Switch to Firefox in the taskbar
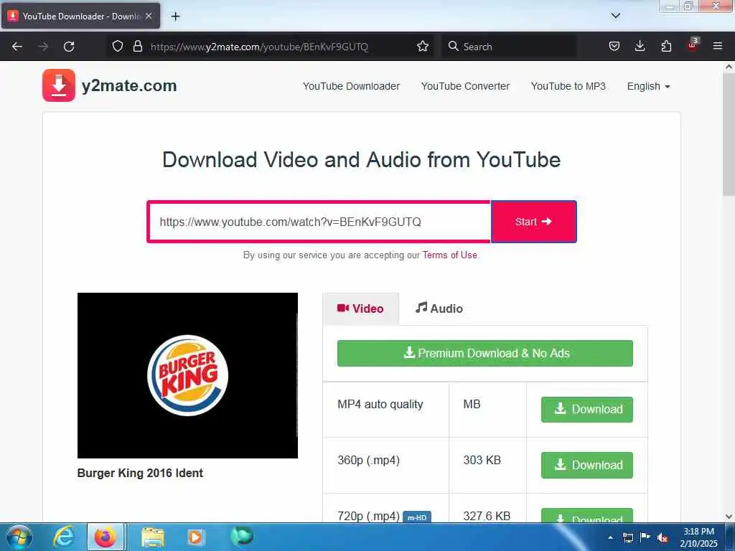Image resolution: width=735 pixels, height=551 pixels. pos(106,537)
